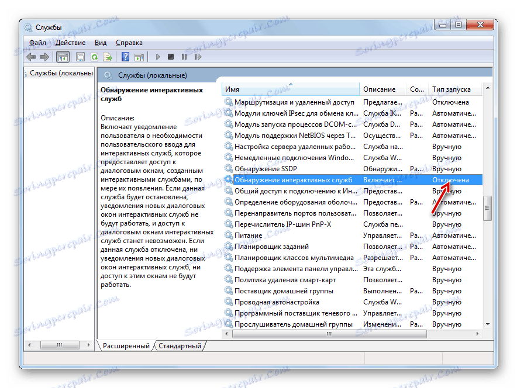Click the Refresh toolbar icon

[x=94, y=57]
